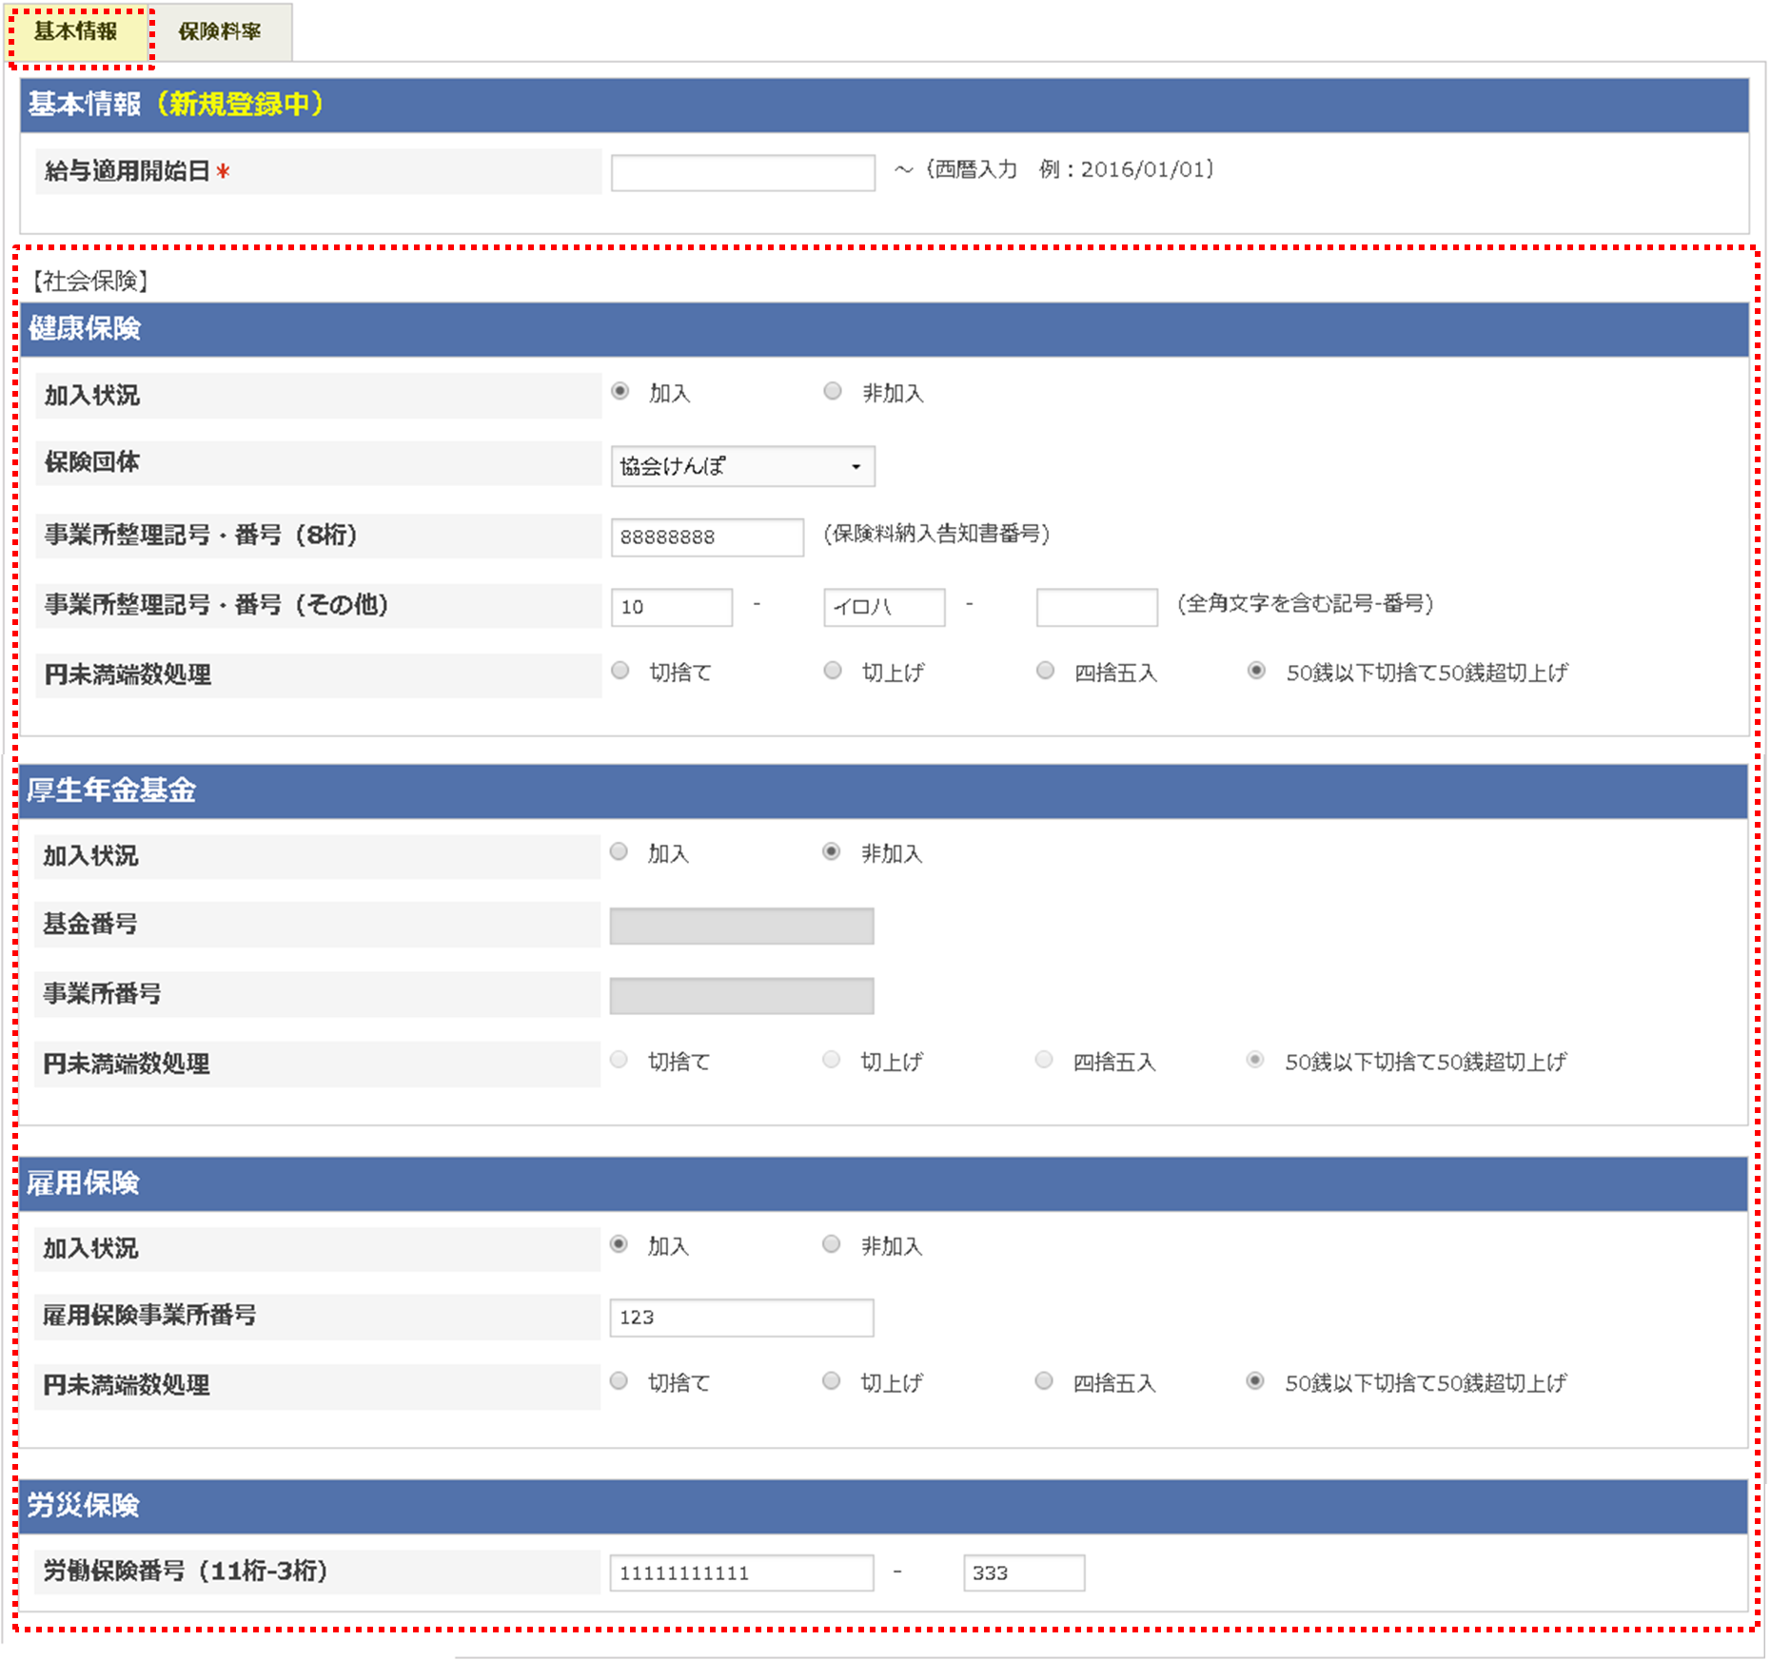Select 非加入 for 厚生年金基金
The width and height of the screenshot is (1771, 1660).
pos(833,851)
